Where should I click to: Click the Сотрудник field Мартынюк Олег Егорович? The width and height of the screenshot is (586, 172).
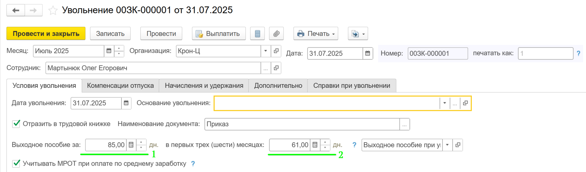coord(153,68)
